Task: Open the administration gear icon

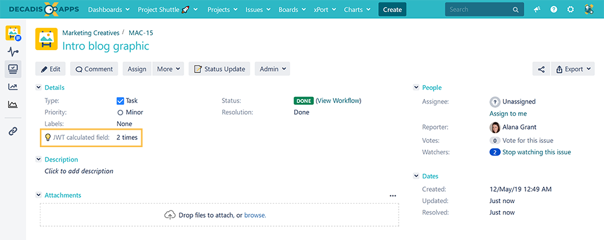Action: point(571,10)
